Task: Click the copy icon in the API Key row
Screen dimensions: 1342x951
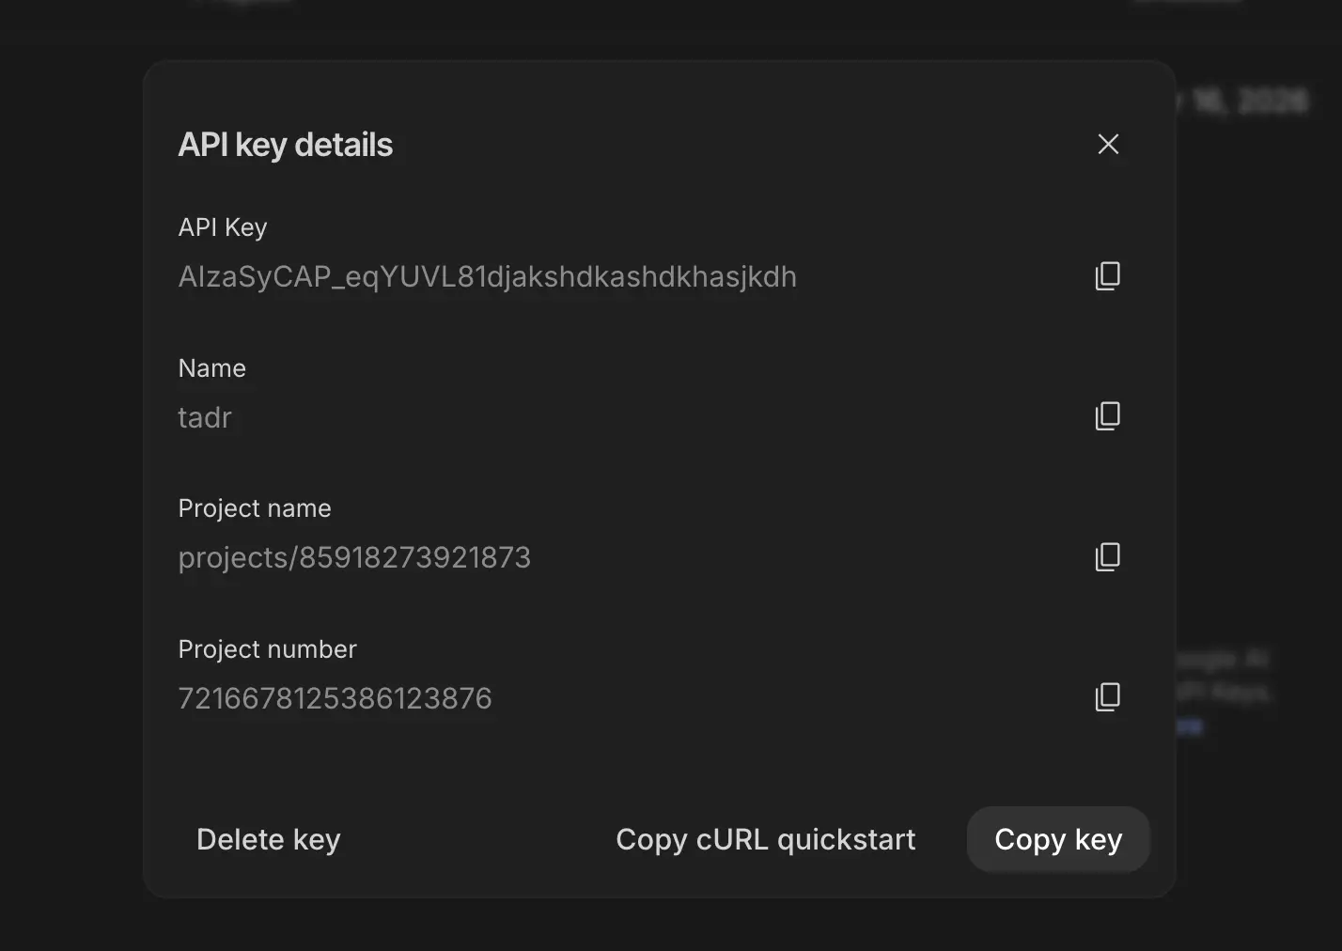Action: tap(1107, 275)
